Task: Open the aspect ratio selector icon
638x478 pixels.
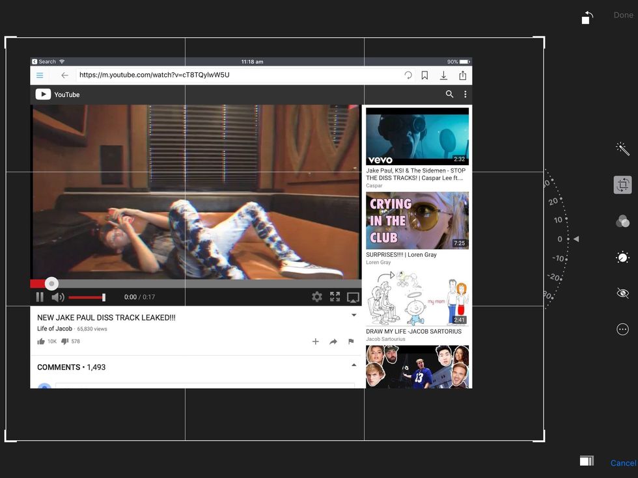Action: [587, 460]
